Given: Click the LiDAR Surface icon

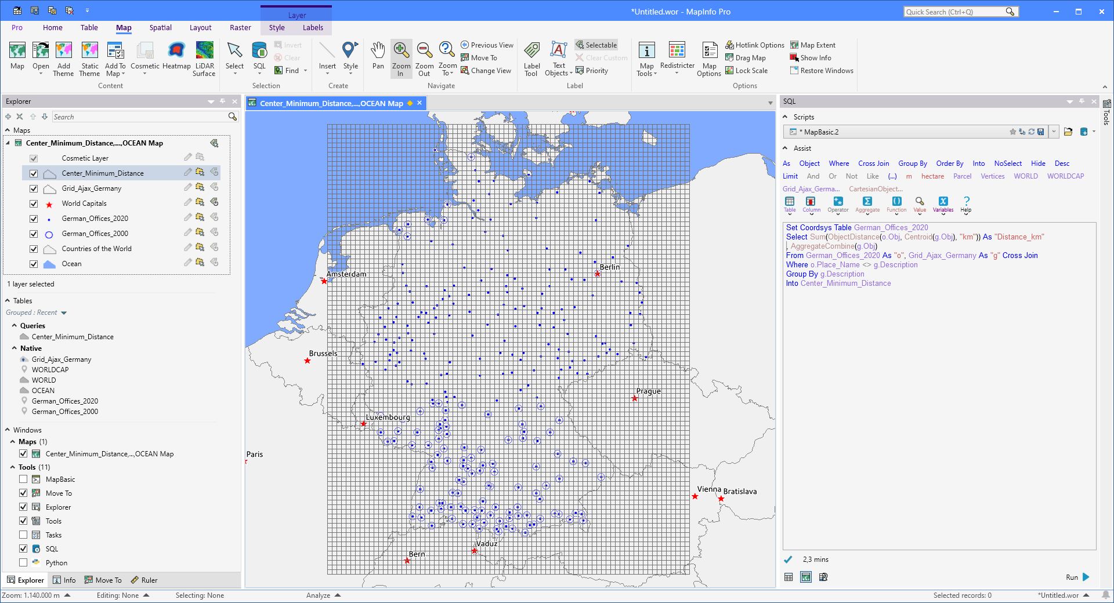Looking at the screenshot, I should click(204, 59).
